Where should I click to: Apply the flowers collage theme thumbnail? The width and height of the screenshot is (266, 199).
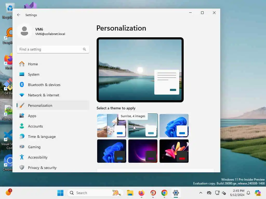point(112,126)
